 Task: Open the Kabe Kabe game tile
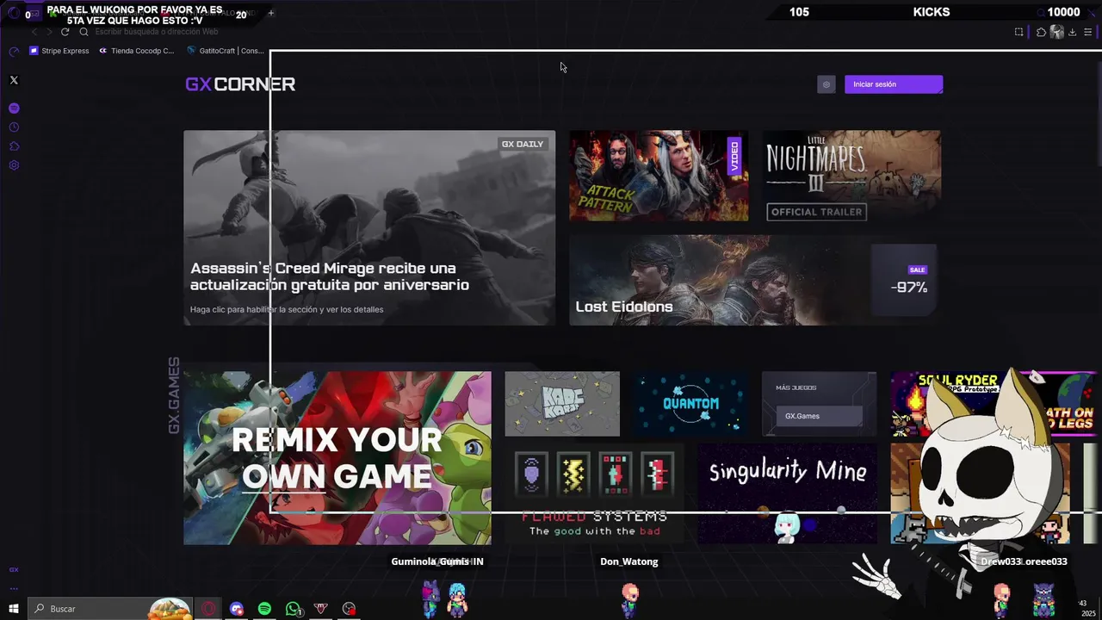click(x=562, y=404)
